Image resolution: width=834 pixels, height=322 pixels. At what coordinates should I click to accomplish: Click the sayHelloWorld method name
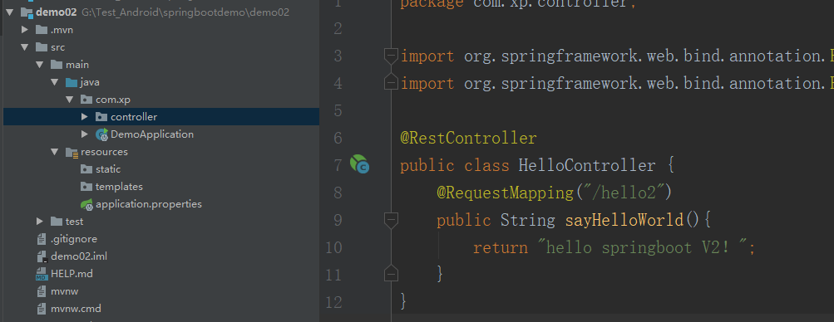pyautogui.click(x=624, y=220)
